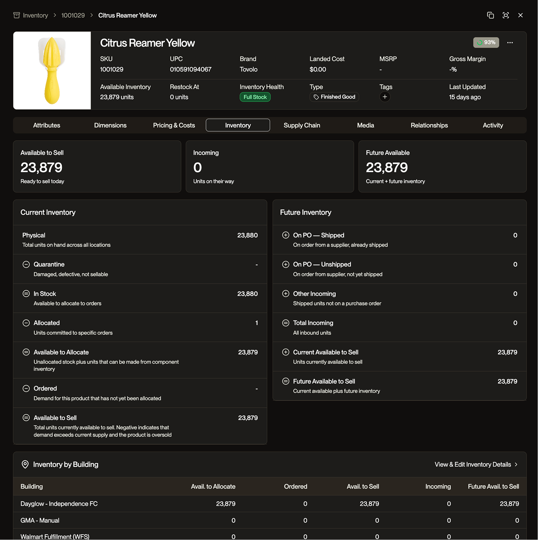Click equals icon beside Available to Sell row
Viewport: 538px width, 540px height.
(26, 418)
